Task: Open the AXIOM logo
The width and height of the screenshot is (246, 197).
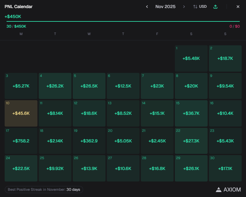Action: (228, 190)
